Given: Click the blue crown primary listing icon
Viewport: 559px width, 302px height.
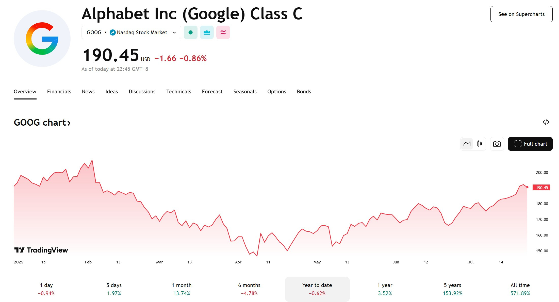Looking at the screenshot, I should pyautogui.click(x=207, y=32).
